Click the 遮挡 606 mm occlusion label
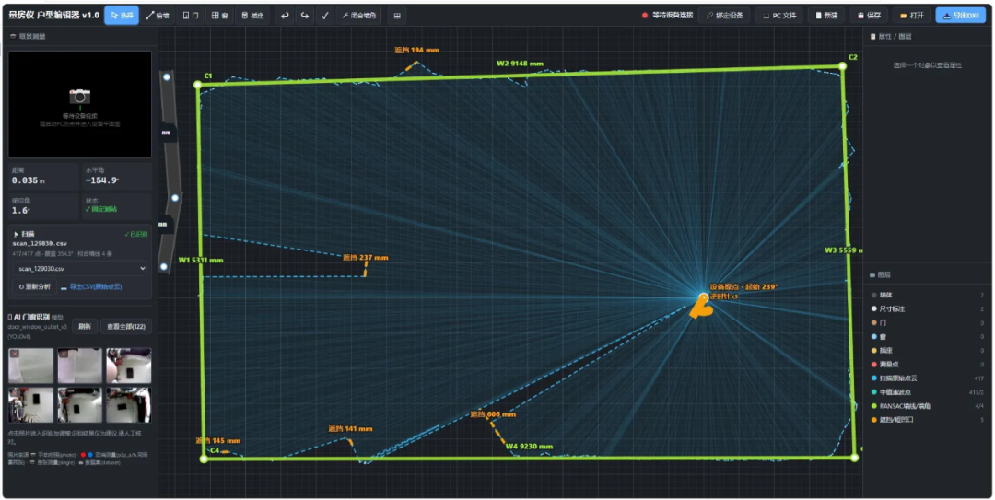The image size is (995, 500). pos(493,414)
